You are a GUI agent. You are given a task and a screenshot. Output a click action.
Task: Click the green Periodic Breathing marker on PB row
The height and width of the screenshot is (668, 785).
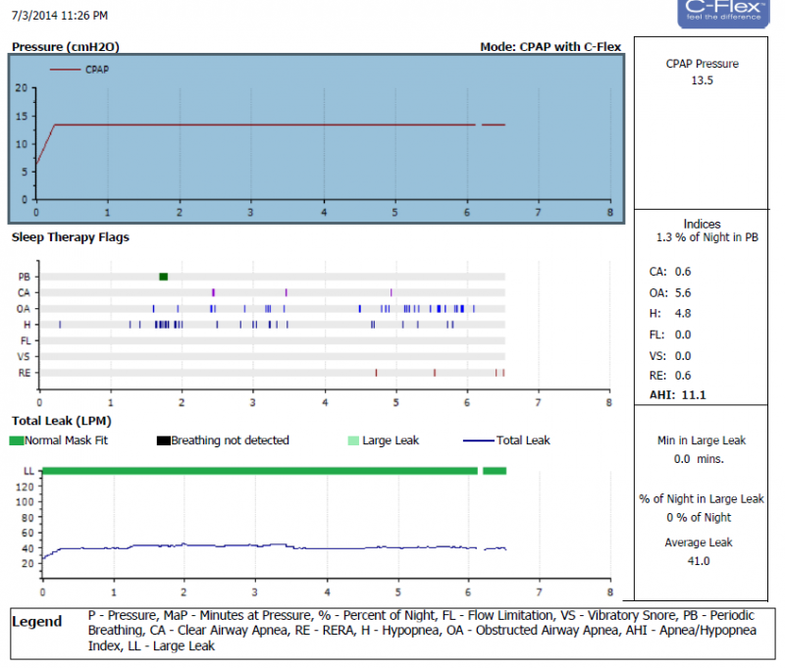pyautogui.click(x=164, y=277)
